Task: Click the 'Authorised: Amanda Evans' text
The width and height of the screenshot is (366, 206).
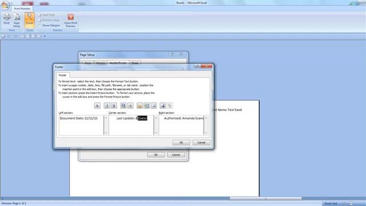Action: pos(184,118)
